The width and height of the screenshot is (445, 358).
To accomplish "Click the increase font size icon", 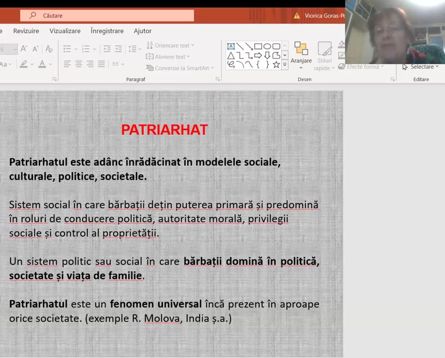I will coord(24,49).
